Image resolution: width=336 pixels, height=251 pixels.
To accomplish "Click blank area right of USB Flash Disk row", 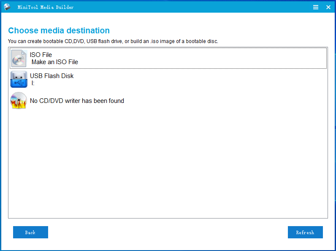I will click(x=211, y=79).
